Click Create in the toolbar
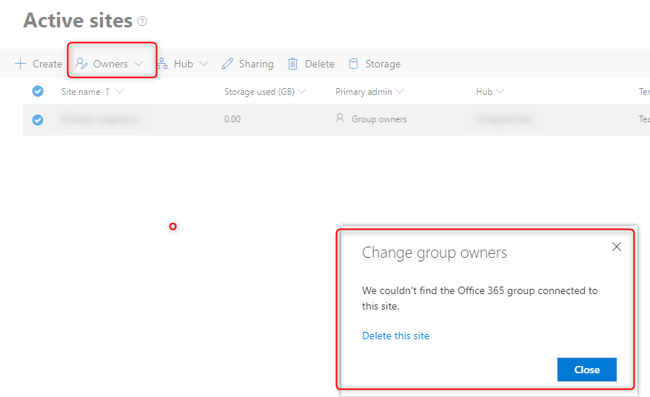This screenshot has width=650, height=397. click(38, 64)
